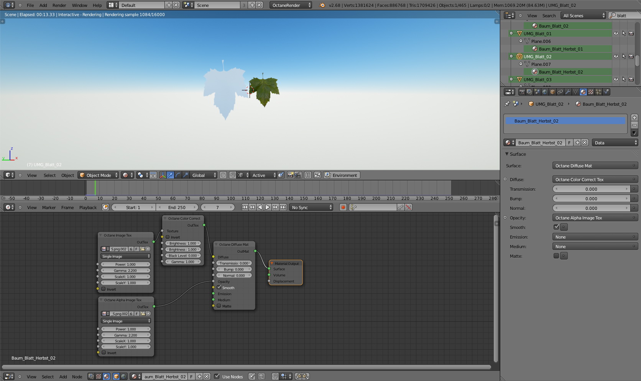
Task: Open the Object Constraints chain tab
Action: click(x=560, y=92)
